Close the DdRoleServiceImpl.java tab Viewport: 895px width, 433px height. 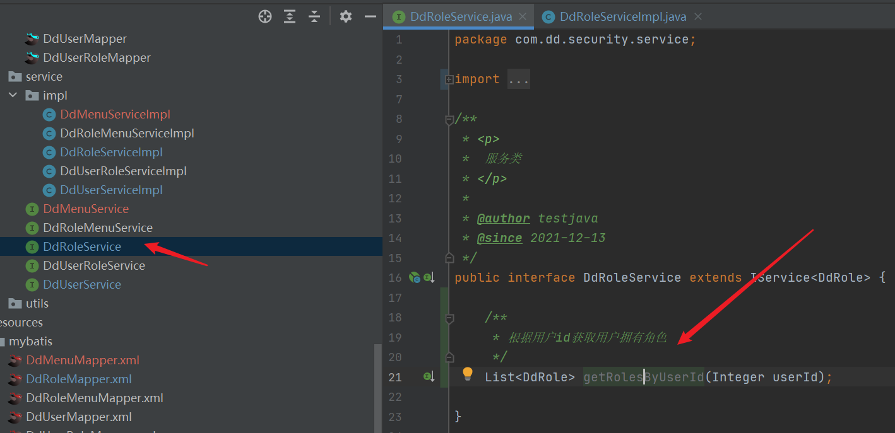click(697, 17)
